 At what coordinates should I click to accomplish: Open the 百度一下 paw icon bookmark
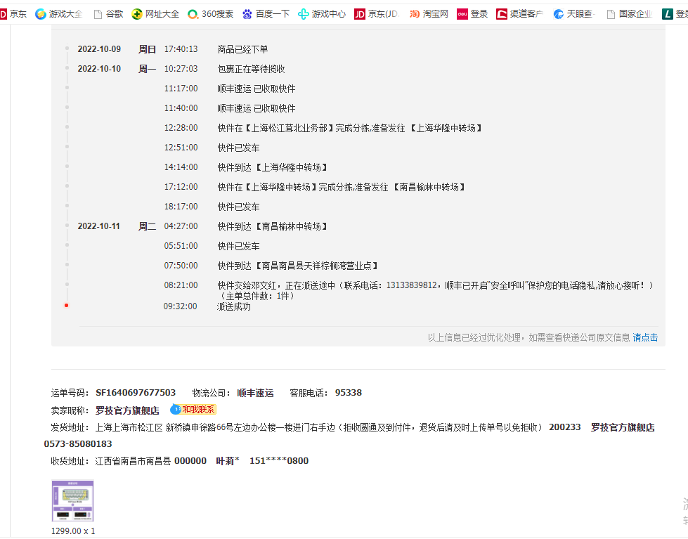(x=247, y=14)
